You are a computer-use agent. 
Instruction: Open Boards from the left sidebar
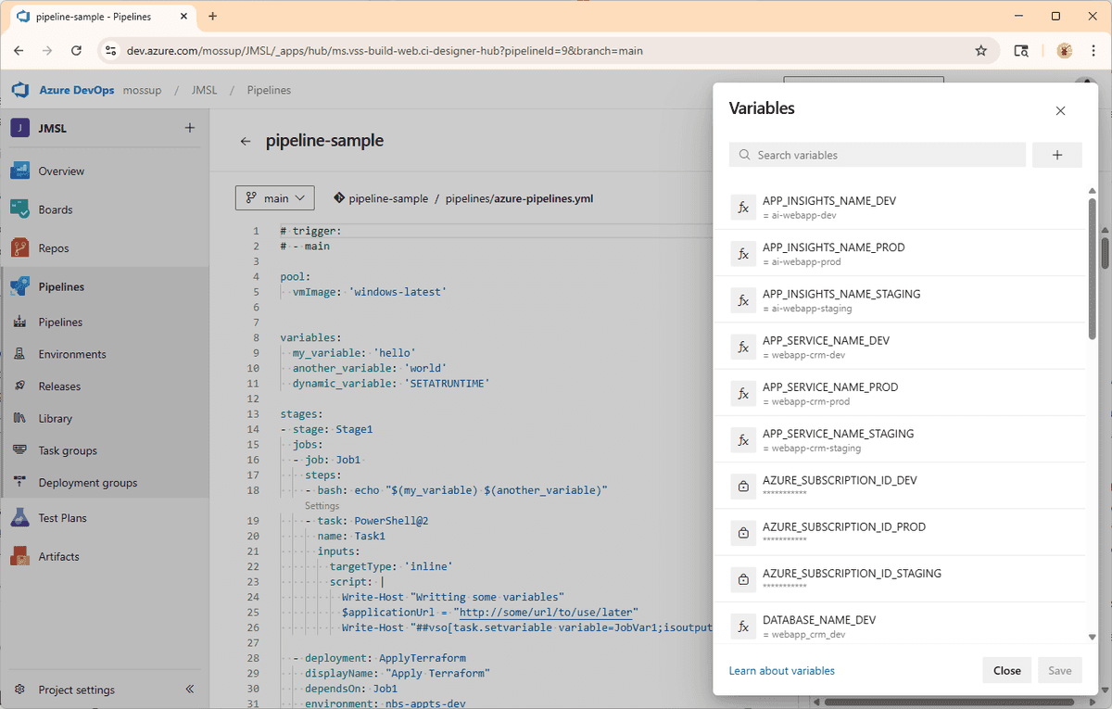(x=56, y=209)
